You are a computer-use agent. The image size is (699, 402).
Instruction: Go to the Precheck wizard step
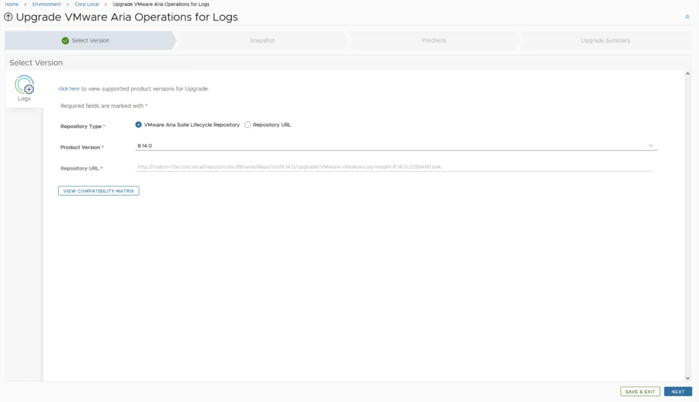433,40
